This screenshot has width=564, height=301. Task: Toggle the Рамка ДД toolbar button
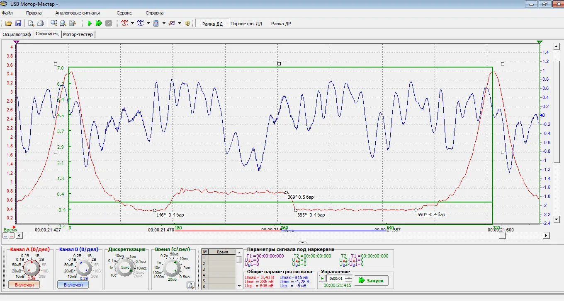pyautogui.click(x=212, y=24)
